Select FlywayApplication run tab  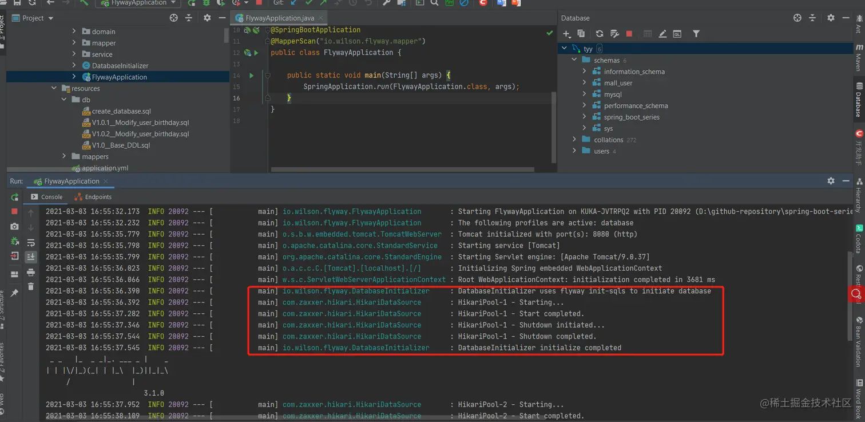click(72, 181)
